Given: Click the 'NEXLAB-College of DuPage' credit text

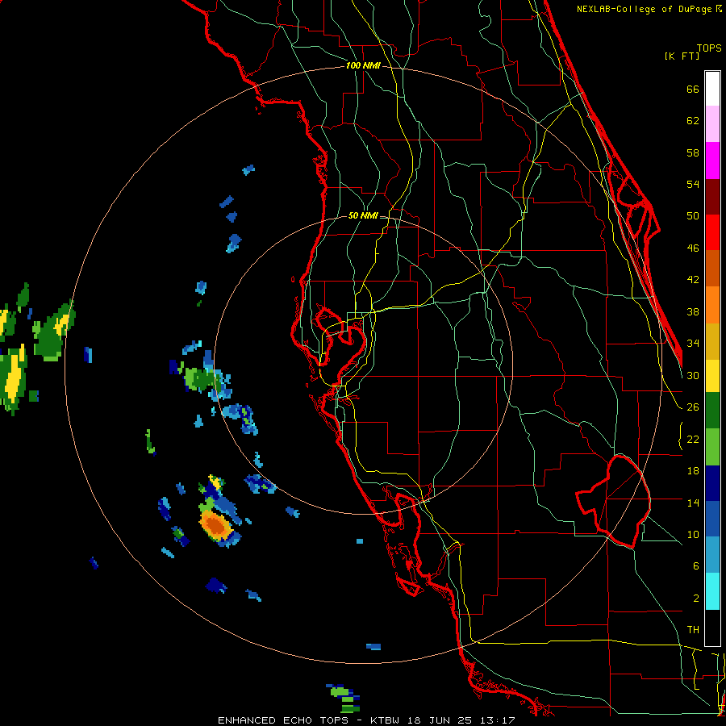Looking at the screenshot, I should (x=645, y=9).
